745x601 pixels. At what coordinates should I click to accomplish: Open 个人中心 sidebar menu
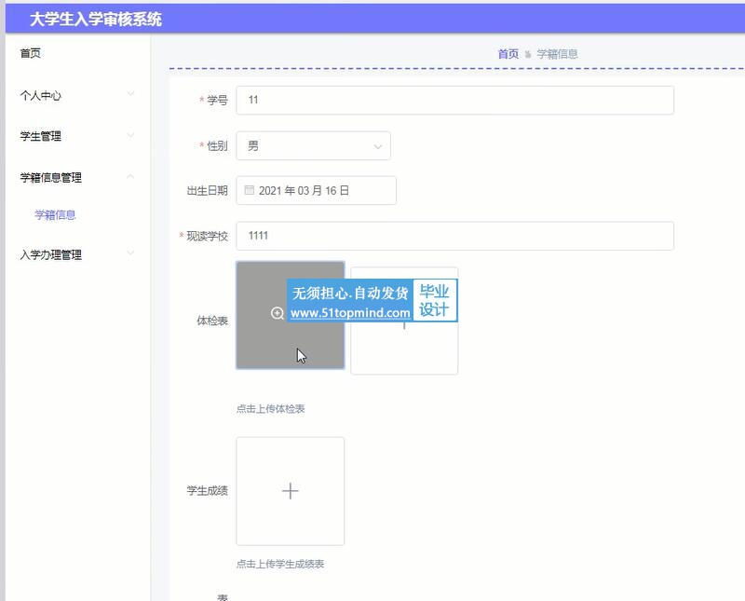point(40,95)
